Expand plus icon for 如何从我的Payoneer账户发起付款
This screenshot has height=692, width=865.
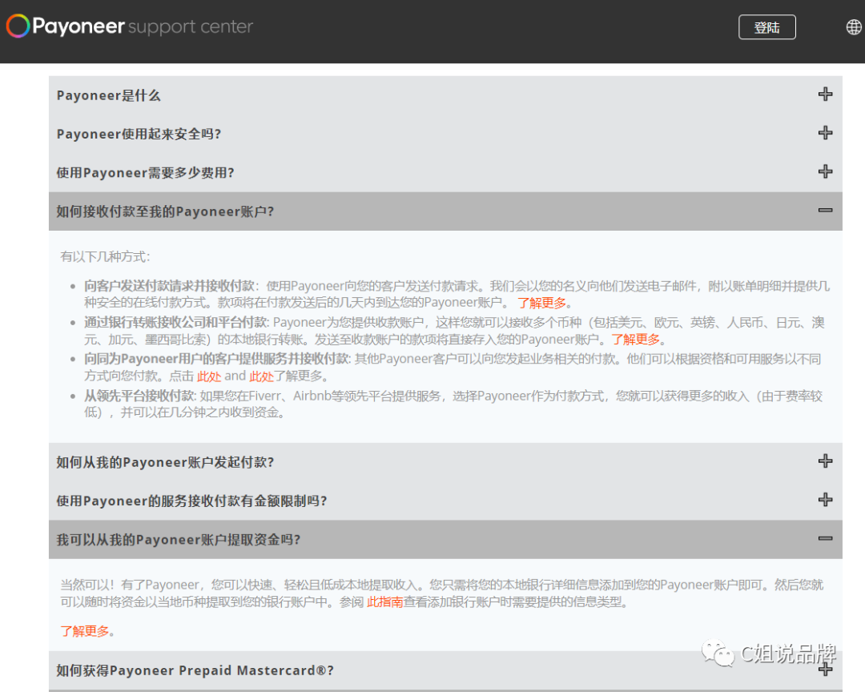[x=825, y=461]
